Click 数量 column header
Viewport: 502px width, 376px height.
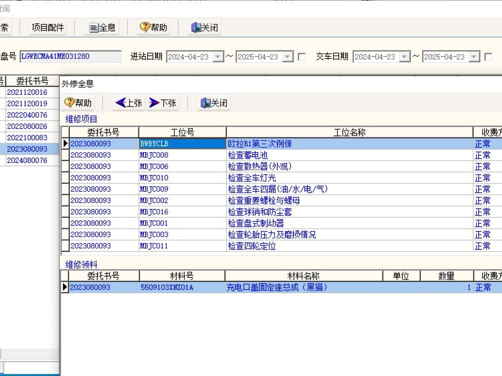tap(446, 276)
